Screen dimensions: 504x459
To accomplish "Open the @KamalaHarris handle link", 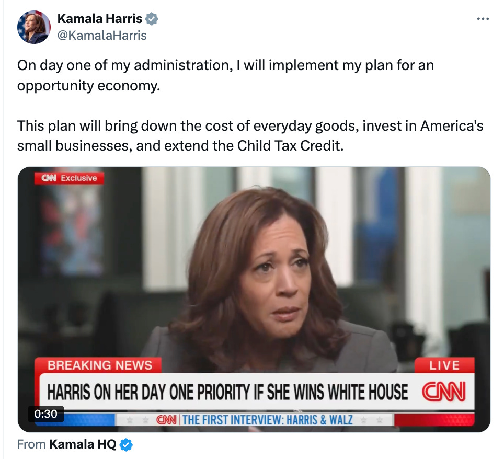I will [102, 36].
